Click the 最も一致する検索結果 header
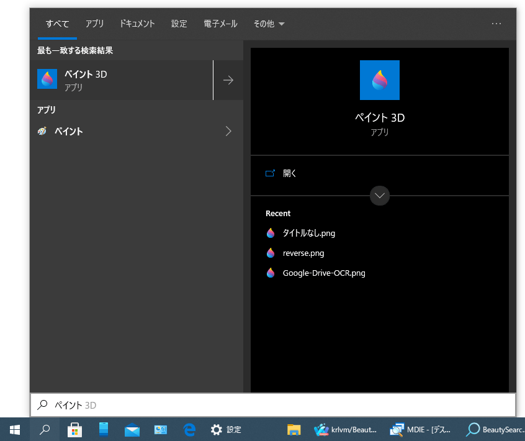 coord(75,50)
